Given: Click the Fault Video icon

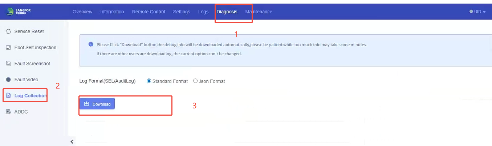Looking at the screenshot, I should coord(8,80).
